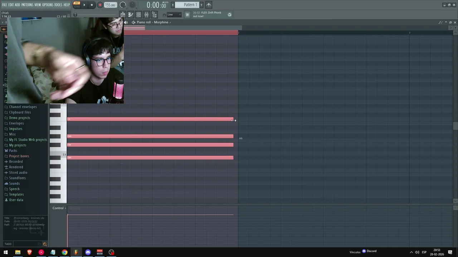Viewport: 458px width, 257px height.
Task: Click the speaker icon in Piano roll title
Action: tap(133, 22)
